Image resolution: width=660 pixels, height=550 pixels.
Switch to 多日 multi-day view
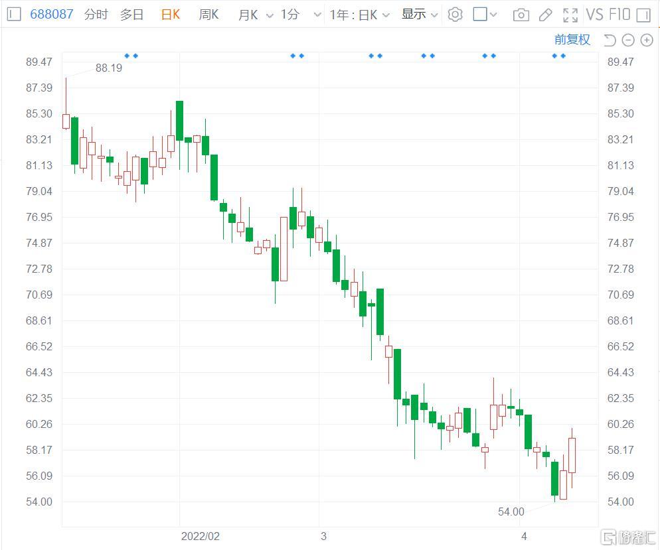131,15
